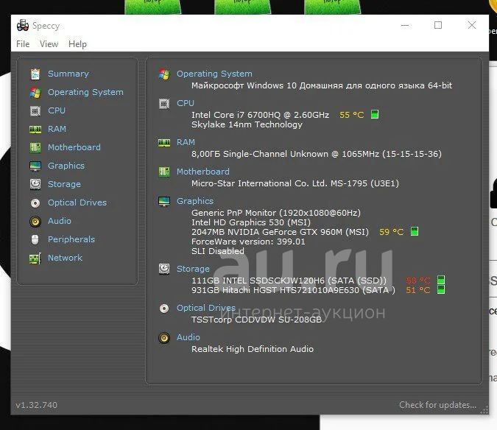Click the Motherboard icon in sidebar

pos(35,148)
